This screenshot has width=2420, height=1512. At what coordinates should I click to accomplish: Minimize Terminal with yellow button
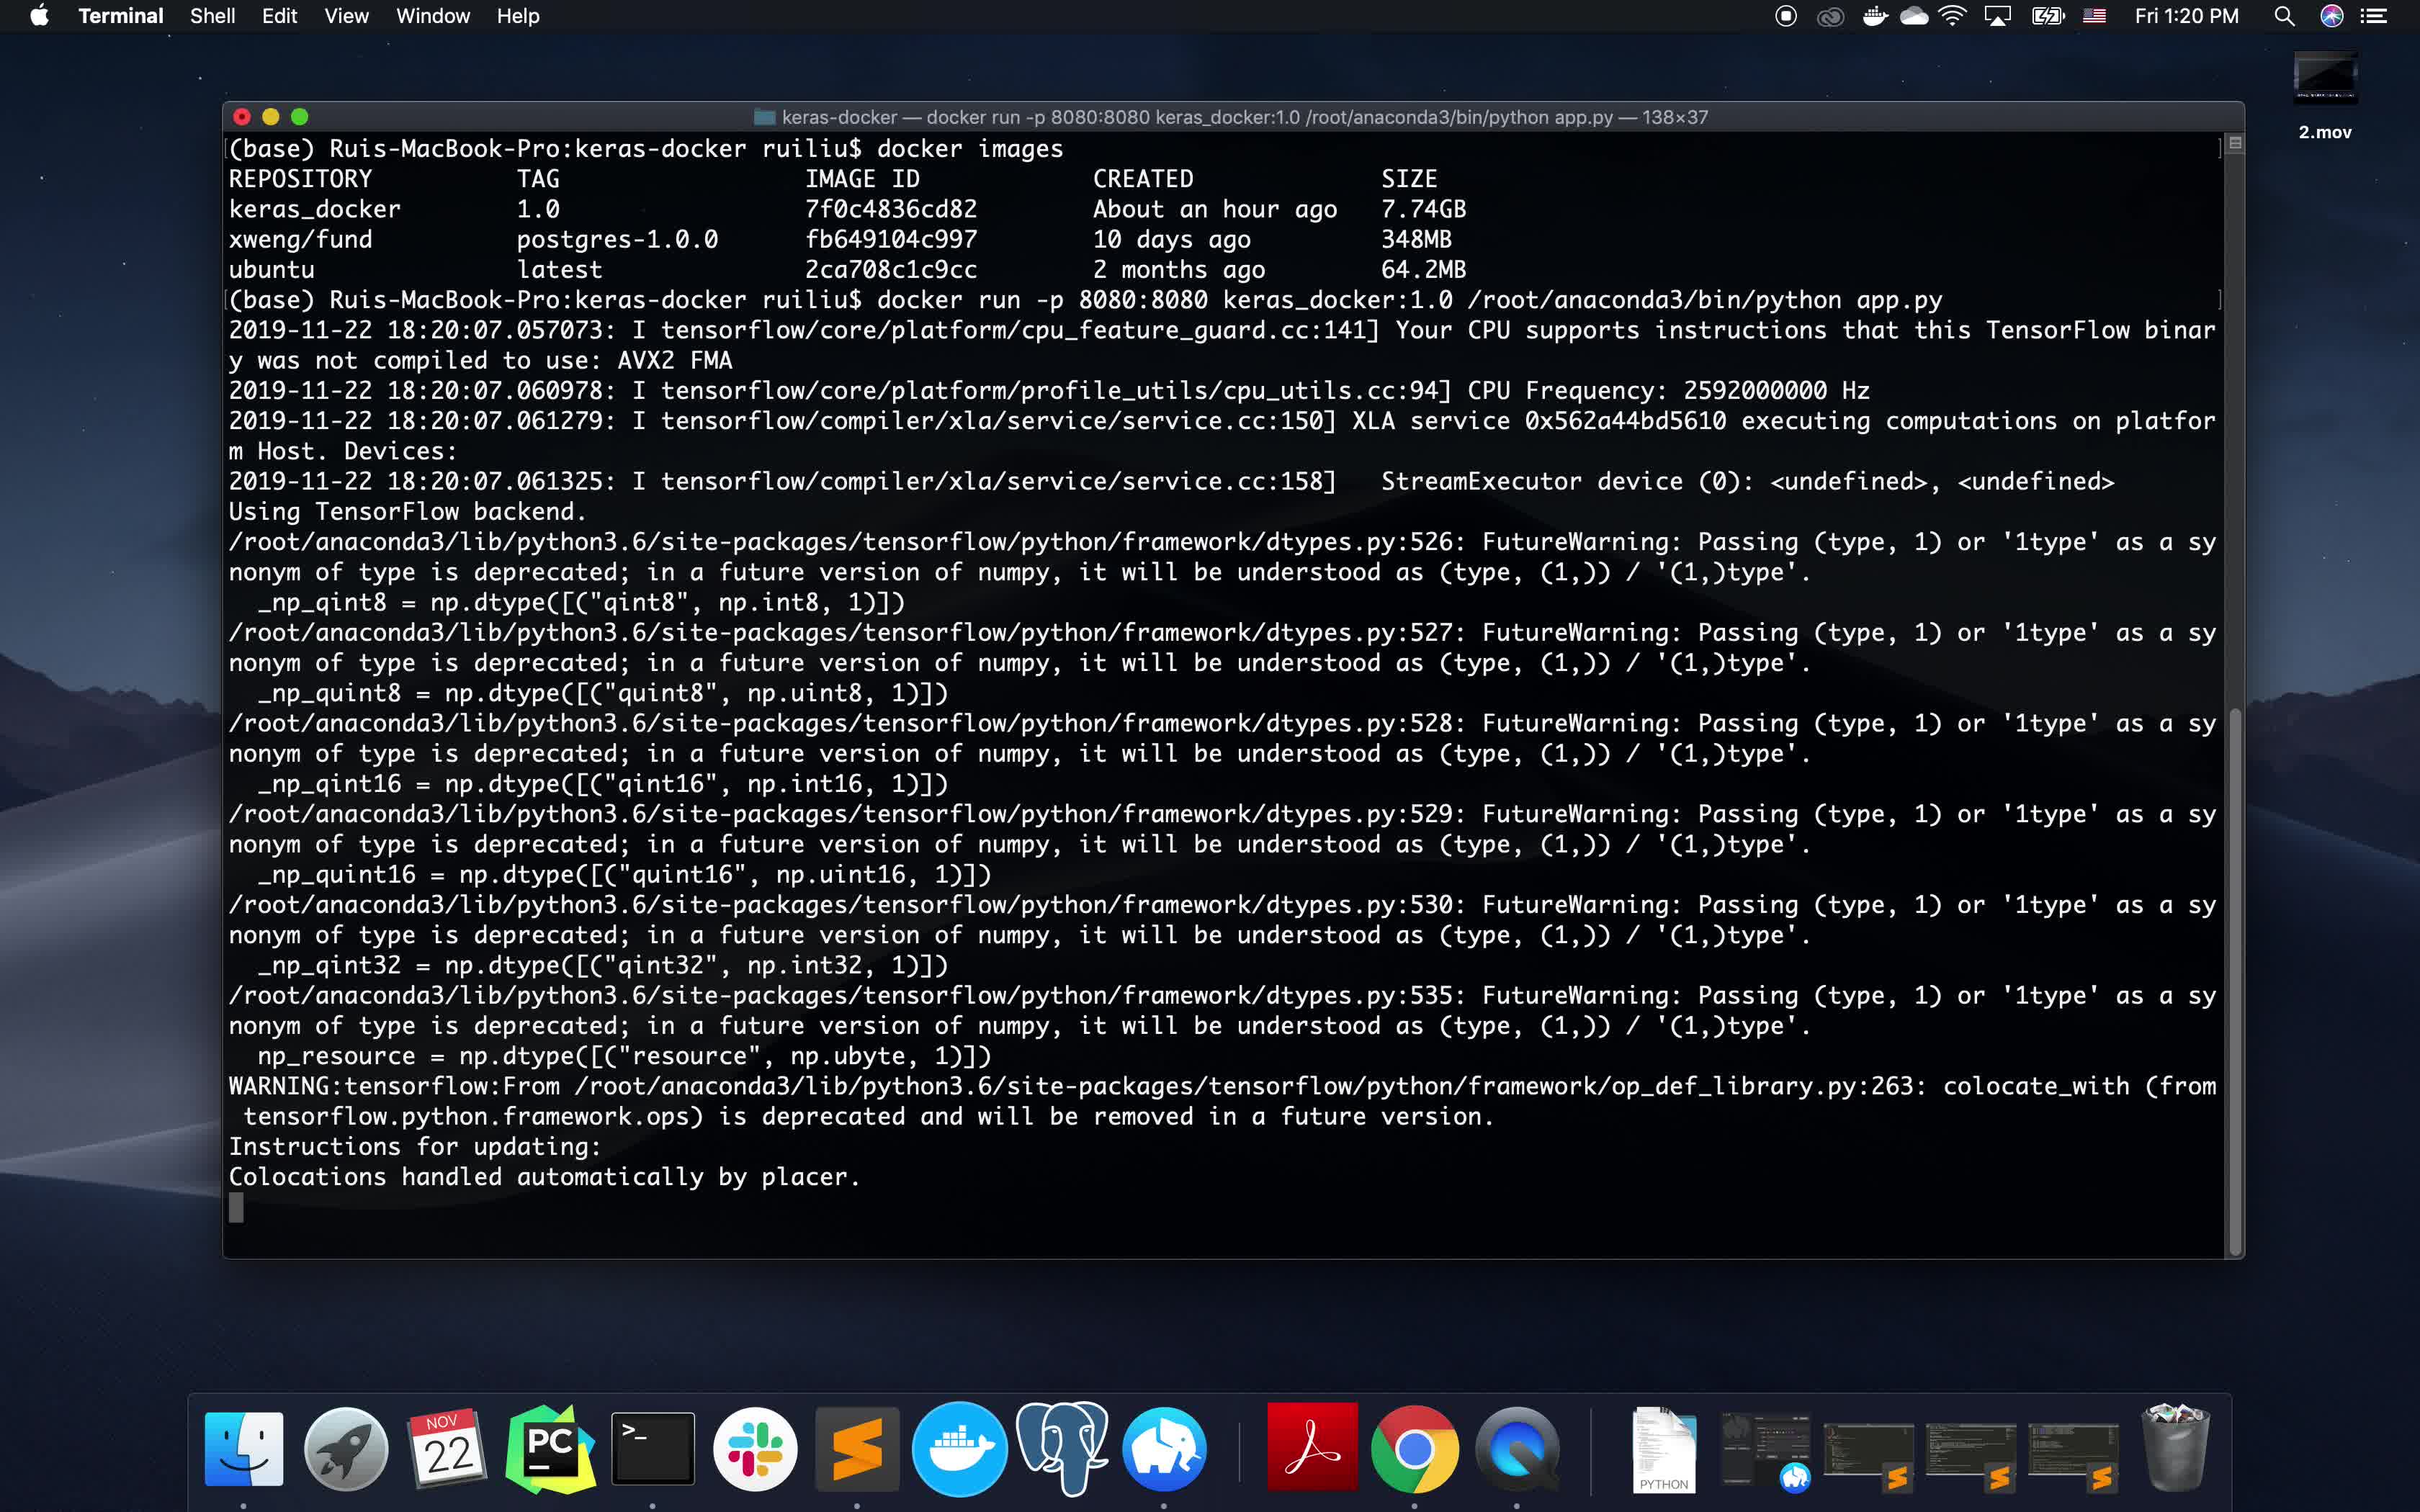[270, 117]
